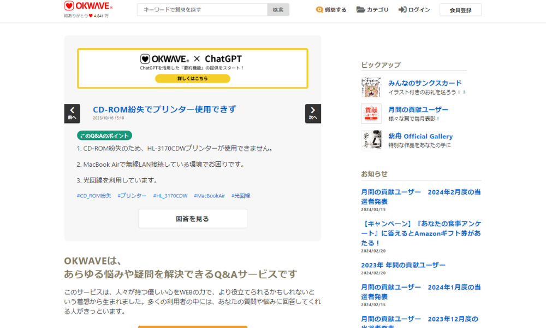Select the #MacBookAir hashtag link
546x328 pixels.
[x=209, y=196]
